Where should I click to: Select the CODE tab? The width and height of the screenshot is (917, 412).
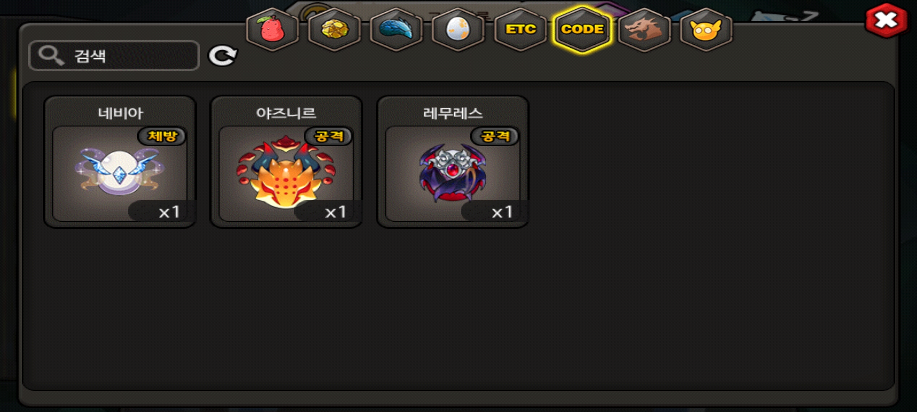point(582,29)
